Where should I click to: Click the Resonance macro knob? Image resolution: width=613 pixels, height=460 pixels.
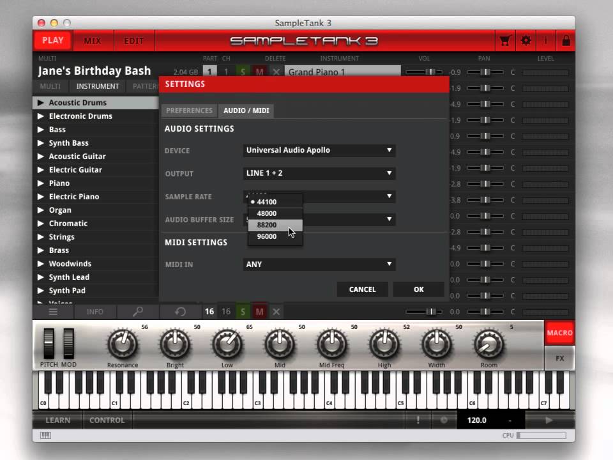(x=123, y=344)
